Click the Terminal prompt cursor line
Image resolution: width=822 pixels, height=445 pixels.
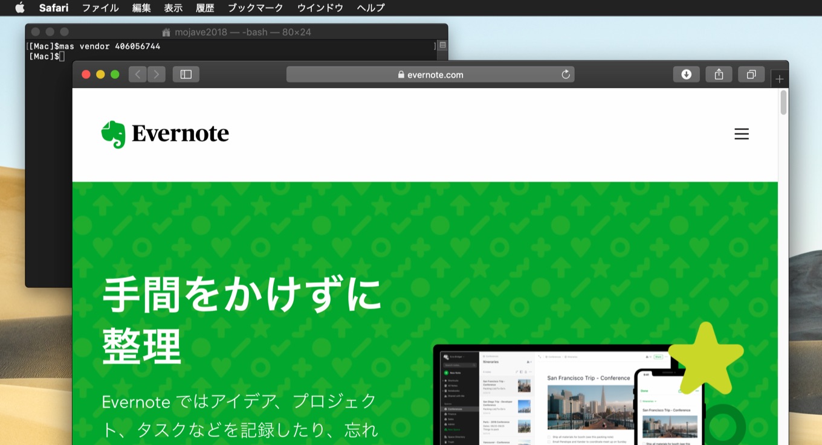pyautogui.click(x=46, y=56)
